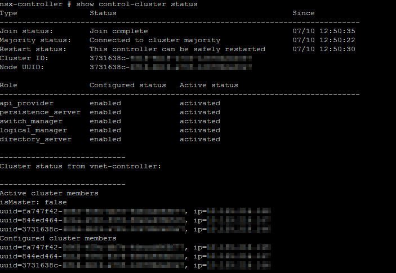Select the "Join complete" status text

118,31
